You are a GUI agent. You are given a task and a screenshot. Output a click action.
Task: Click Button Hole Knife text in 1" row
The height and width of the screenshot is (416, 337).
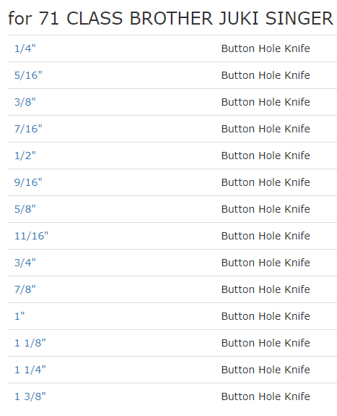266,316
